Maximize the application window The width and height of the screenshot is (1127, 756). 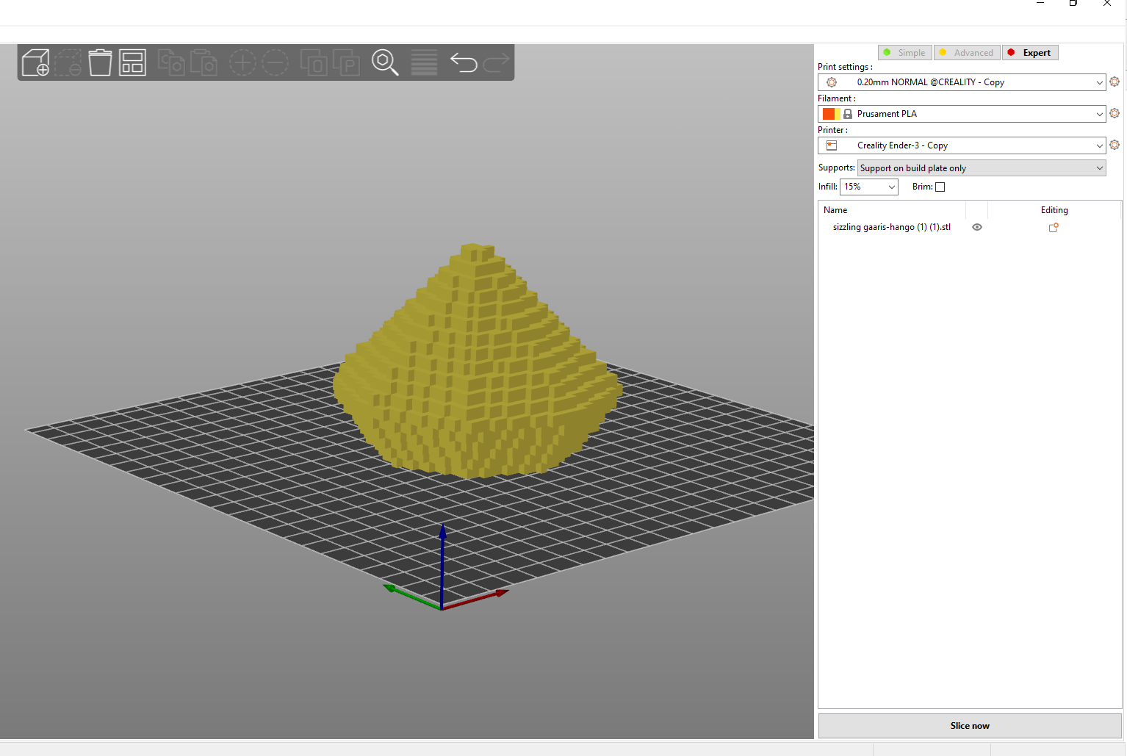(x=1073, y=4)
